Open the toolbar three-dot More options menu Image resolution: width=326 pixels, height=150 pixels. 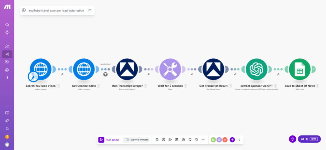(203, 140)
